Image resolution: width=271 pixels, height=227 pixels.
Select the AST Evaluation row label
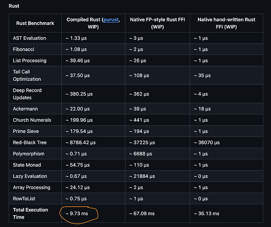point(30,38)
